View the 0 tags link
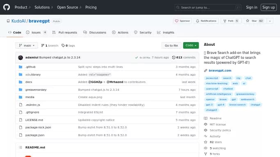This screenshot has width=280, height=157. coord(68,45)
